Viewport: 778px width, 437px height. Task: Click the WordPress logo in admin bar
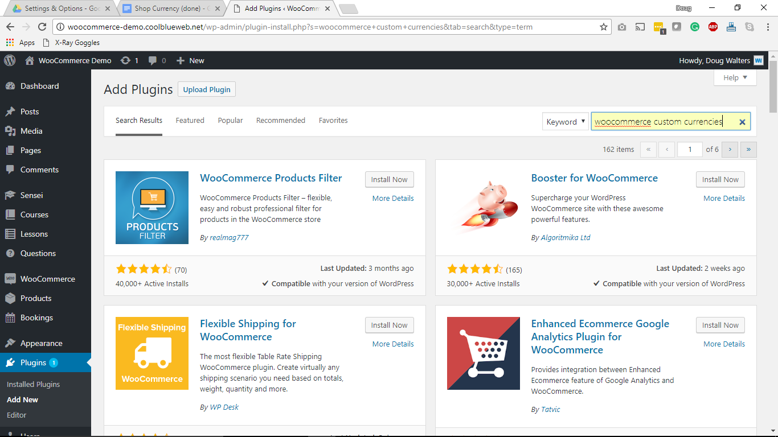(9, 60)
